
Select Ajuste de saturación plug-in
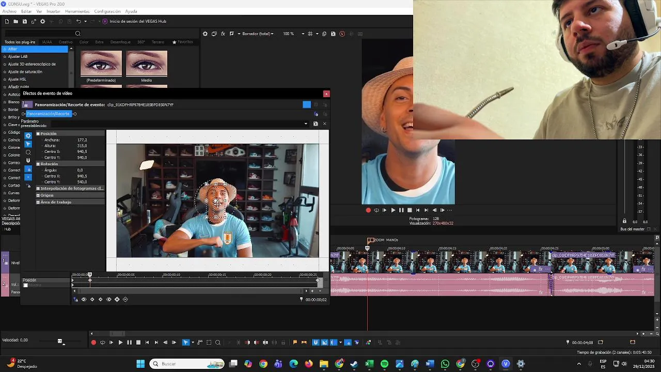tap(25, 71)
